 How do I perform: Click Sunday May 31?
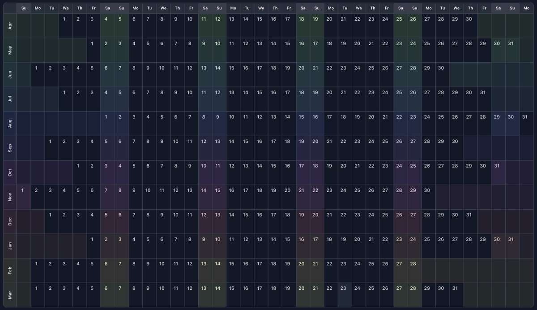click(512, 50)
